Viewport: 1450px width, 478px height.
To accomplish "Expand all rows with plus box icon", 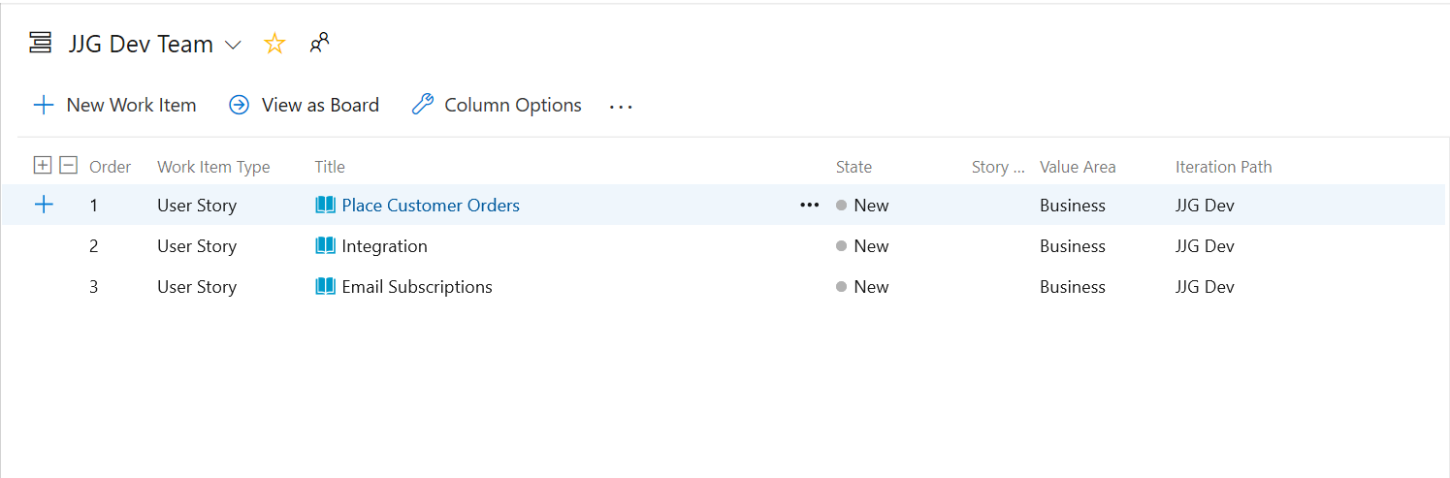I will pos(42,166).
